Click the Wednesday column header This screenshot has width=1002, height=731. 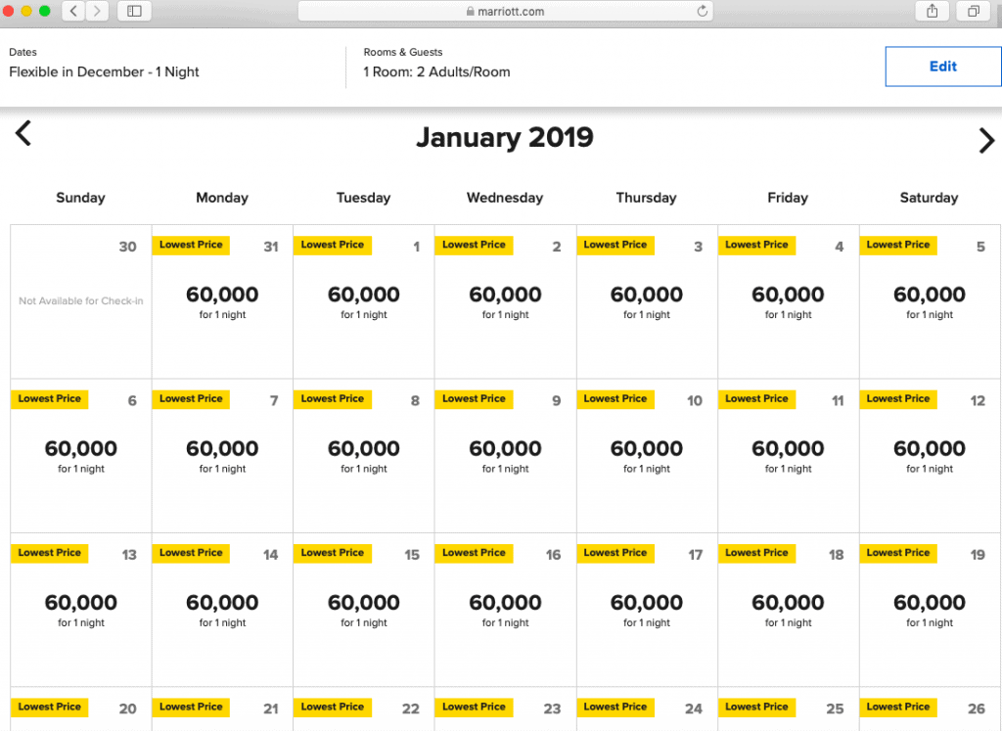tap(505, 198)
